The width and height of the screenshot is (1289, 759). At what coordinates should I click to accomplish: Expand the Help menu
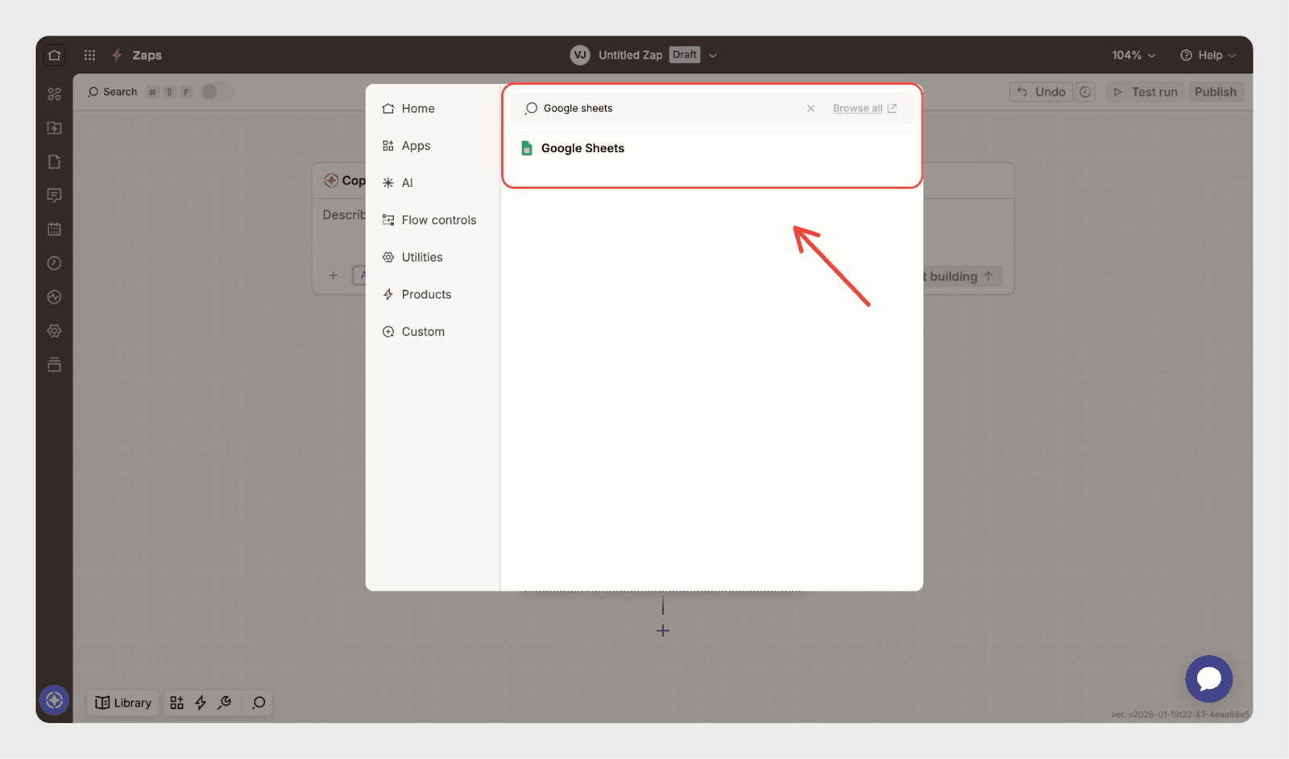pyautogui.click(x=1208, y=56)
